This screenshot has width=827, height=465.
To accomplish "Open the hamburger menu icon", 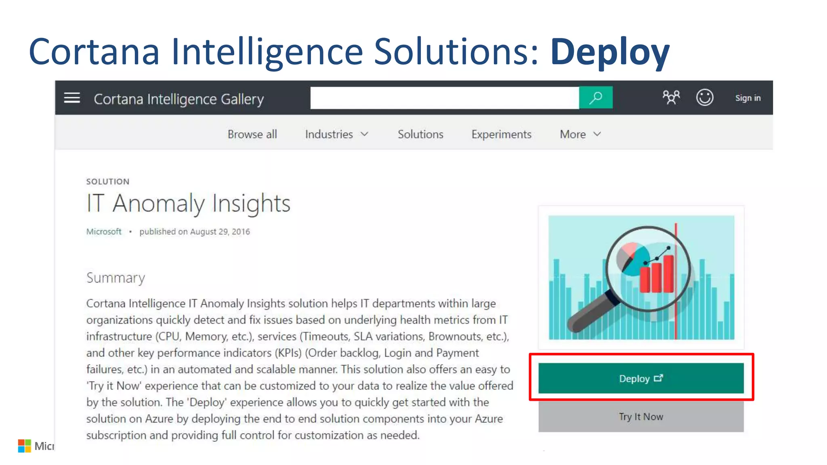I will 72,98.
